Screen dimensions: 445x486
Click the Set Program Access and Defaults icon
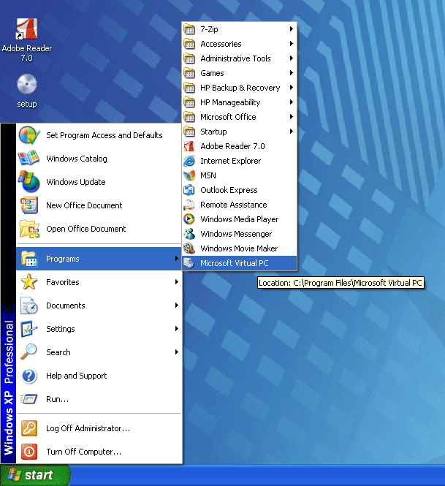point(28,135)
